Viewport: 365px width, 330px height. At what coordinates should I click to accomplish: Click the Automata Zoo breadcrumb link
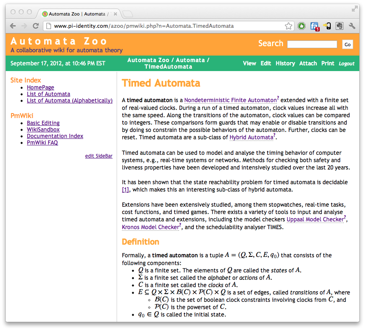click(148, 60)
